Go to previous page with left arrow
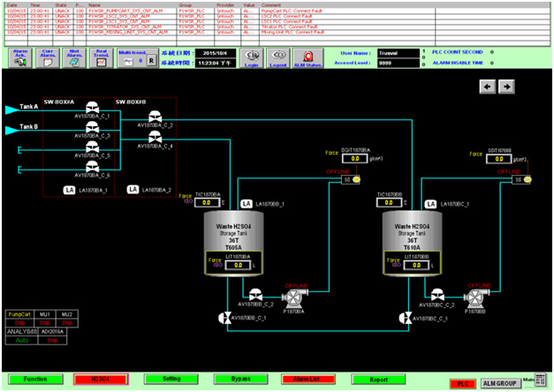The height and width of the screenshot is (392, 554). point(487,86)
